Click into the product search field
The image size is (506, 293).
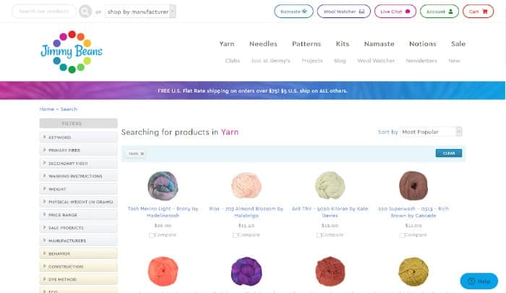45,12
